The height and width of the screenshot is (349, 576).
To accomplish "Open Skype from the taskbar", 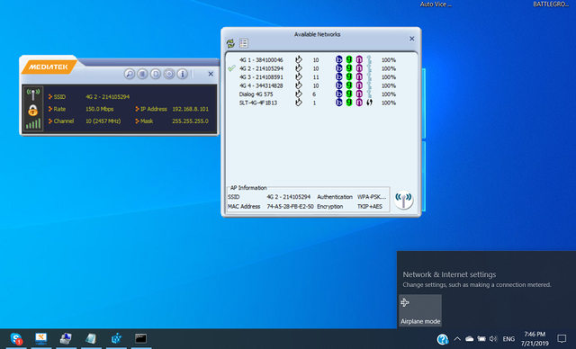I will pyautogui.click(x=16, y=338).
